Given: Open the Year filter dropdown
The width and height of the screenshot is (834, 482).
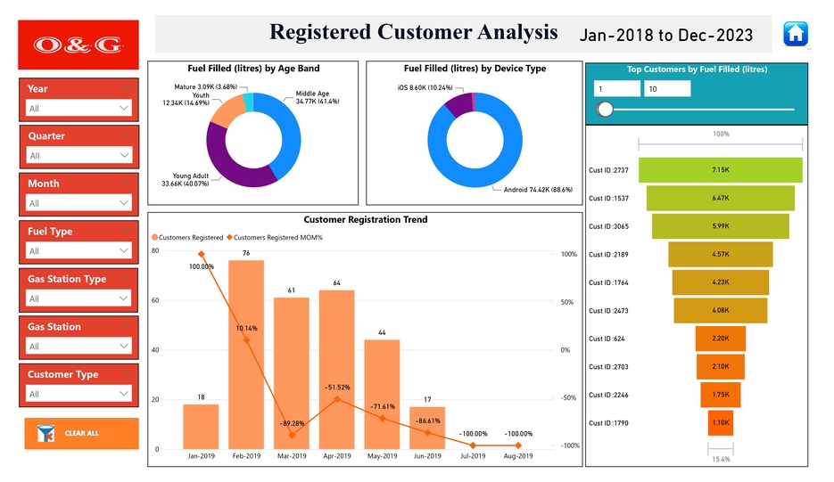Looking at the screenshot, I should click(79, 108).
